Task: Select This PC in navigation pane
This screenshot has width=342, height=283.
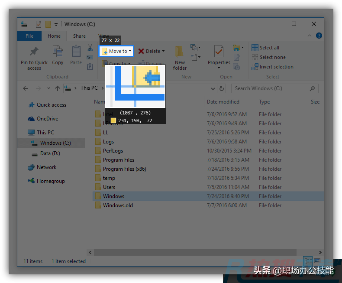Action: click(x=41, y=133)
